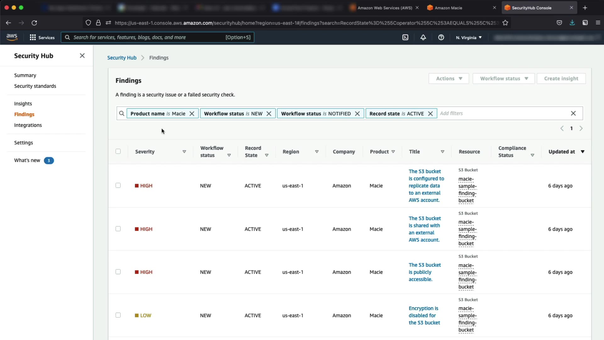Click the Services grid icon

[33, 37]
